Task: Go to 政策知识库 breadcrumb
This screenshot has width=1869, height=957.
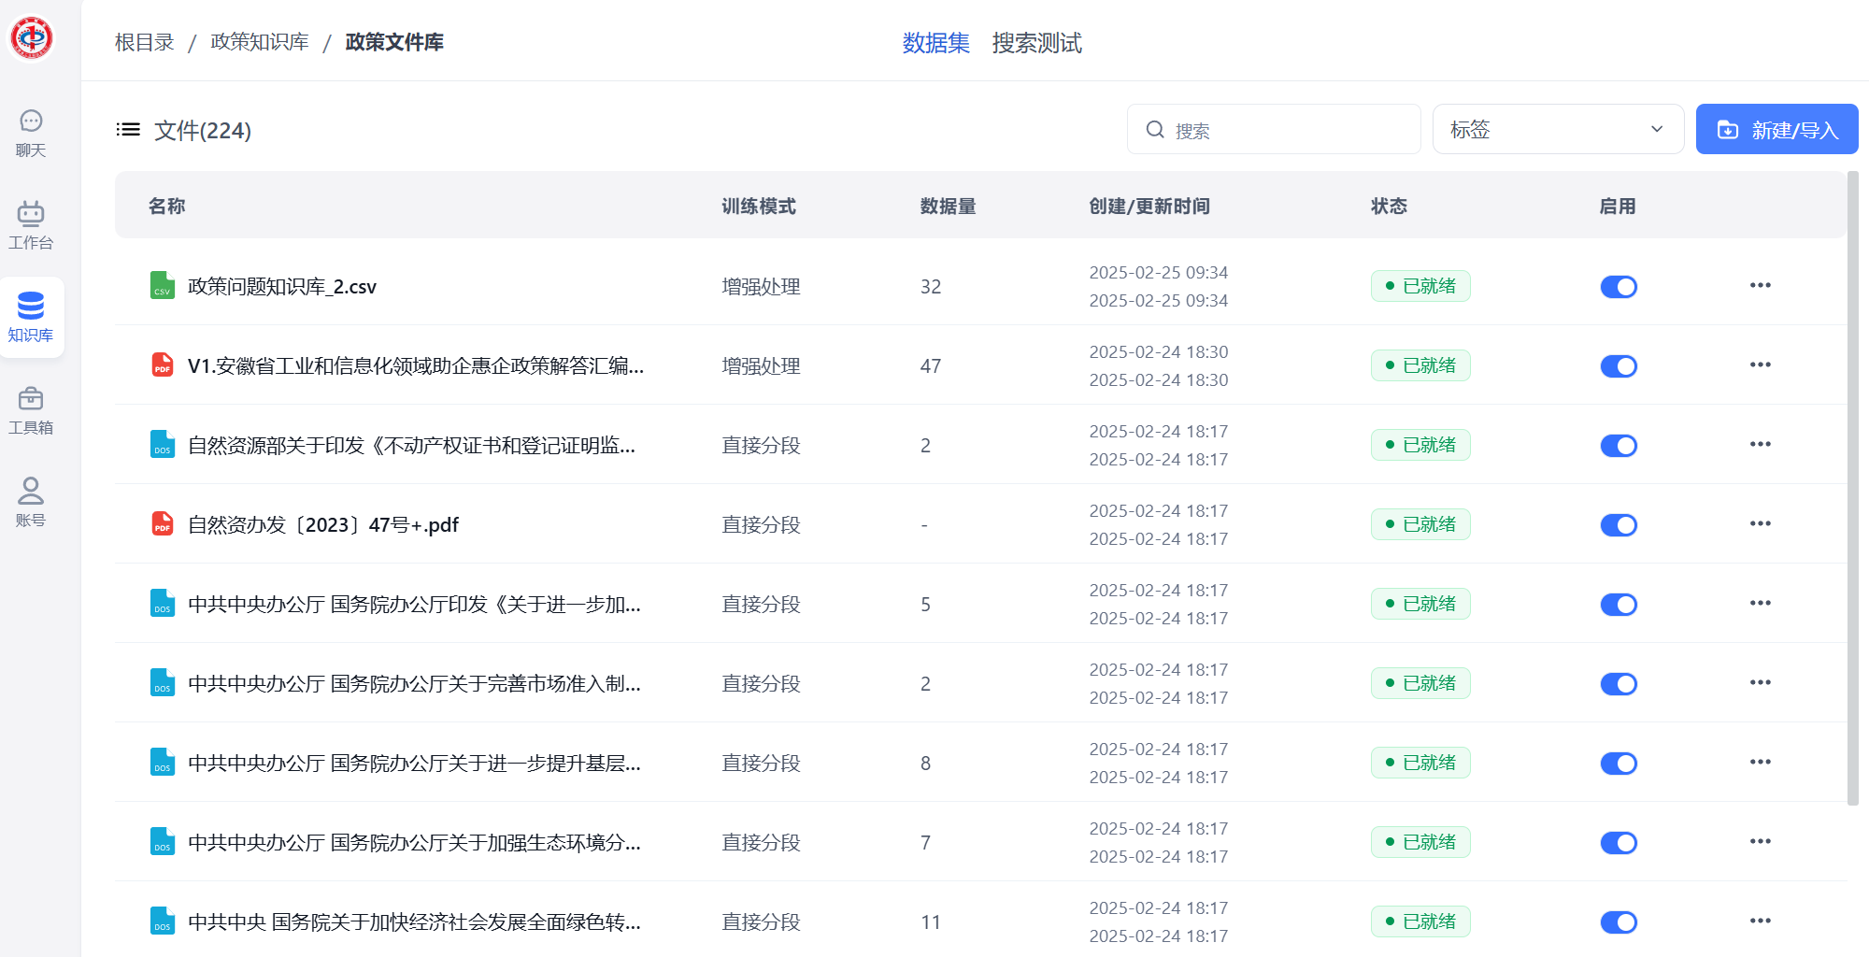Action: (260, 42)
